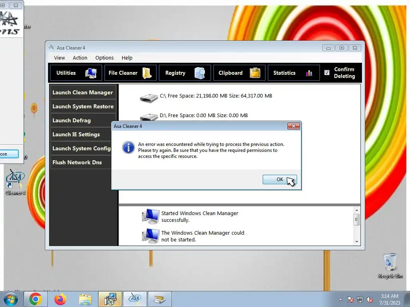The image size is (410, 307).
Task: Click the log scrollbar down arrow
Action: pos(357,242)
